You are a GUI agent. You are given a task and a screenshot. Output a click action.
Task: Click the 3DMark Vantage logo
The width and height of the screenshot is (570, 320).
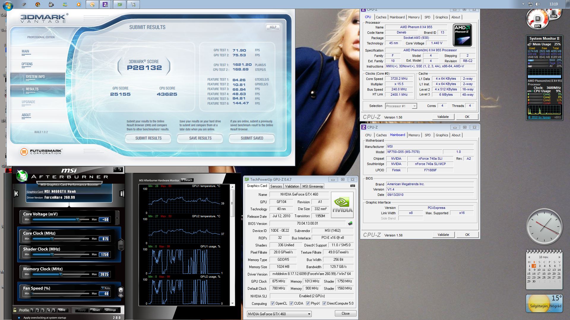[x=44, y=18]
